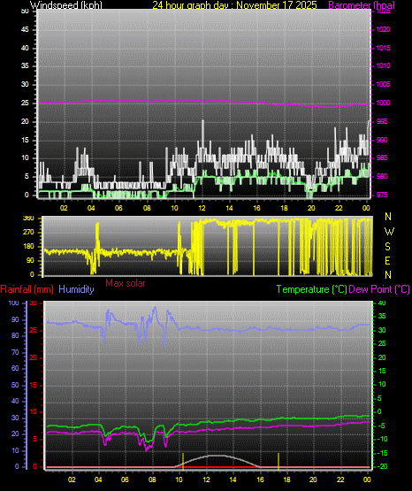Click the 12 hour label under windspeed graph
Viewport: 412px width, 491px height.
tap(202, 208)
